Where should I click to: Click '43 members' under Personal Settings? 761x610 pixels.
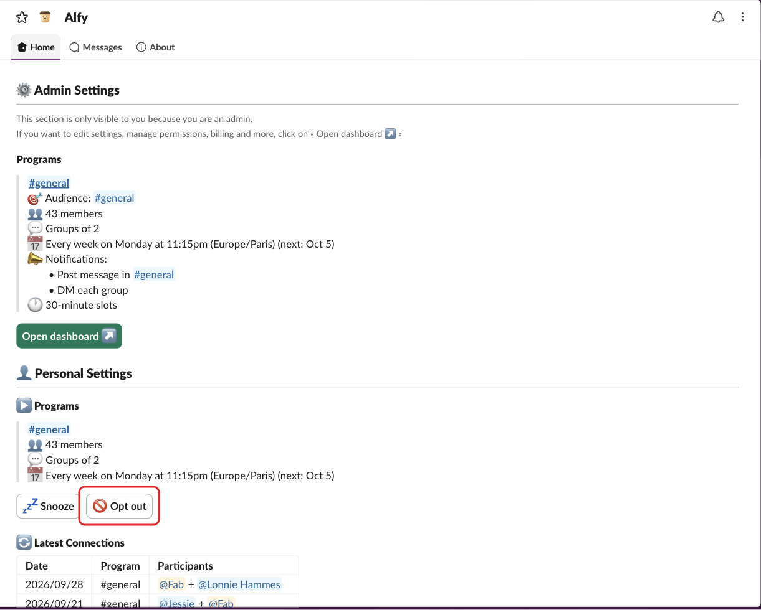coord(74,444)
